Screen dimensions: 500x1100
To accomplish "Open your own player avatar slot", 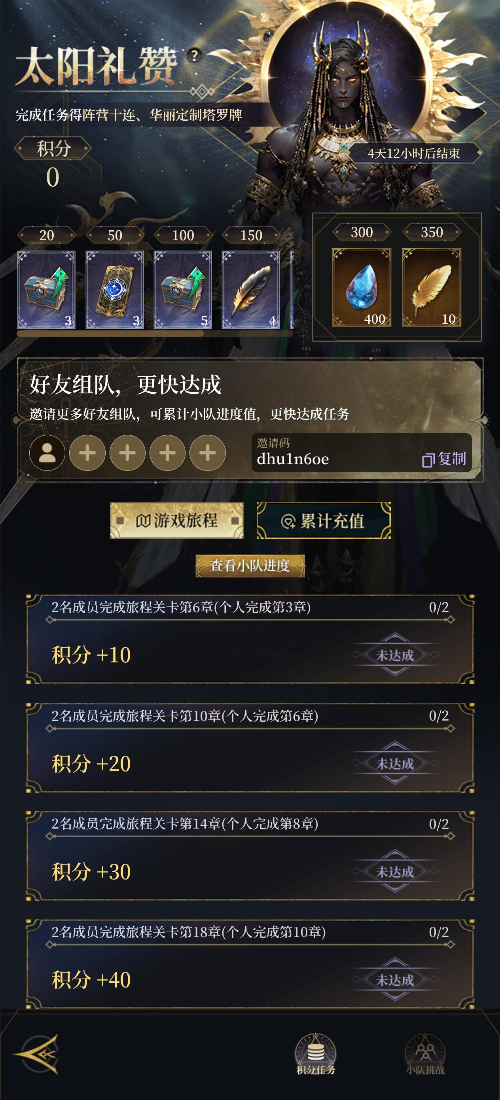I will [x=47, y=453].
